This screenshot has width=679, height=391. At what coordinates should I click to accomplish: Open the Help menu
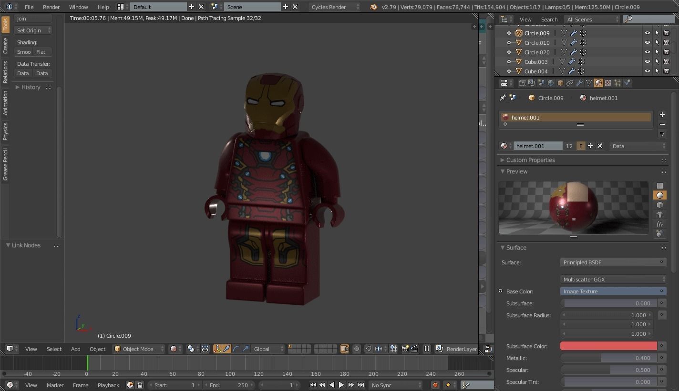click(x=103, y=7)
